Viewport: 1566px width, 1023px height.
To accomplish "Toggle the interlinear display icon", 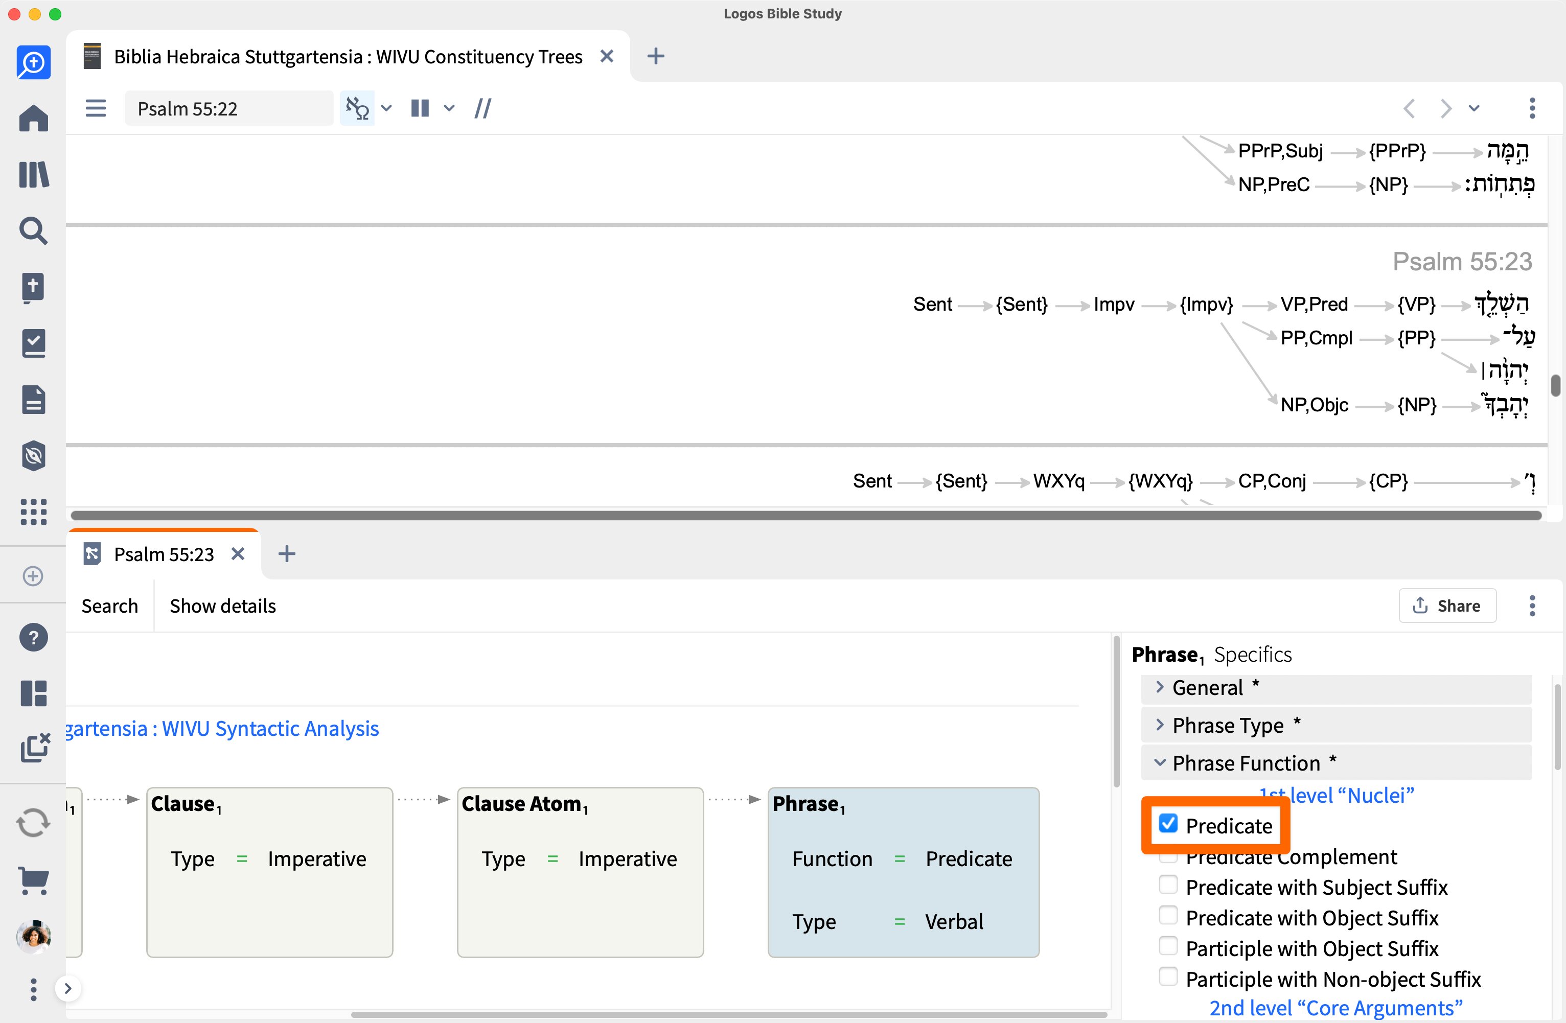I will point(357,108).
